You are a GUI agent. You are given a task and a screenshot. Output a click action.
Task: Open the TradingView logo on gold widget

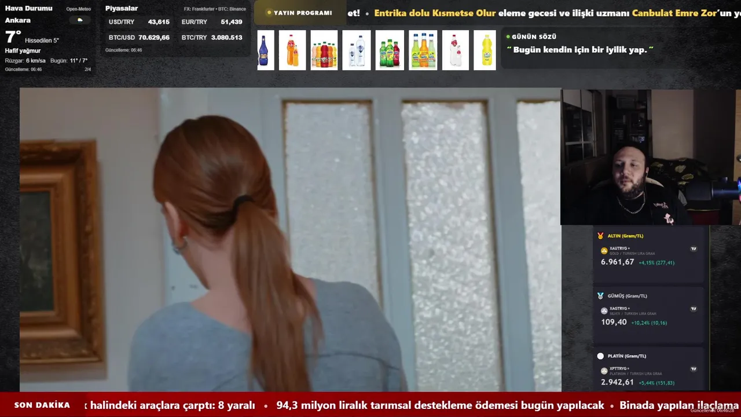tap(694, 249)
